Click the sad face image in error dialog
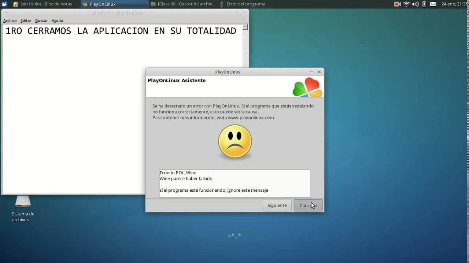Image resolution: width=469 pixels, height=263 pixels. 235,142
